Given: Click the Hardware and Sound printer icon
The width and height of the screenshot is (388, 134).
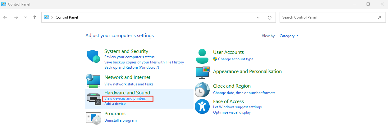Looking at the screenshot, I should pyautogui.click(x=94, y=99).
